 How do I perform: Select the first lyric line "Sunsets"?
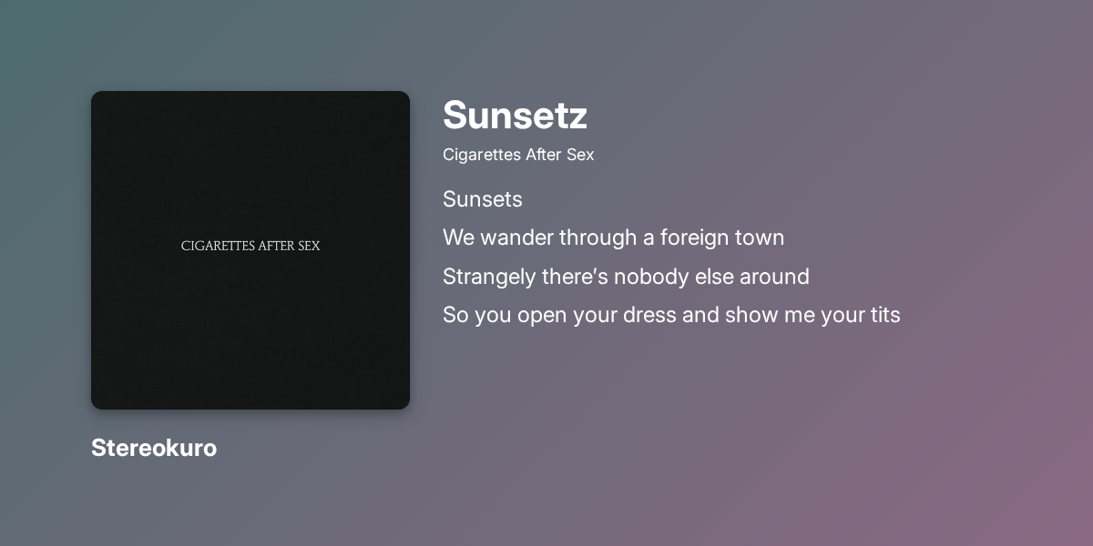pyautogui.click(x=483, y=199)
